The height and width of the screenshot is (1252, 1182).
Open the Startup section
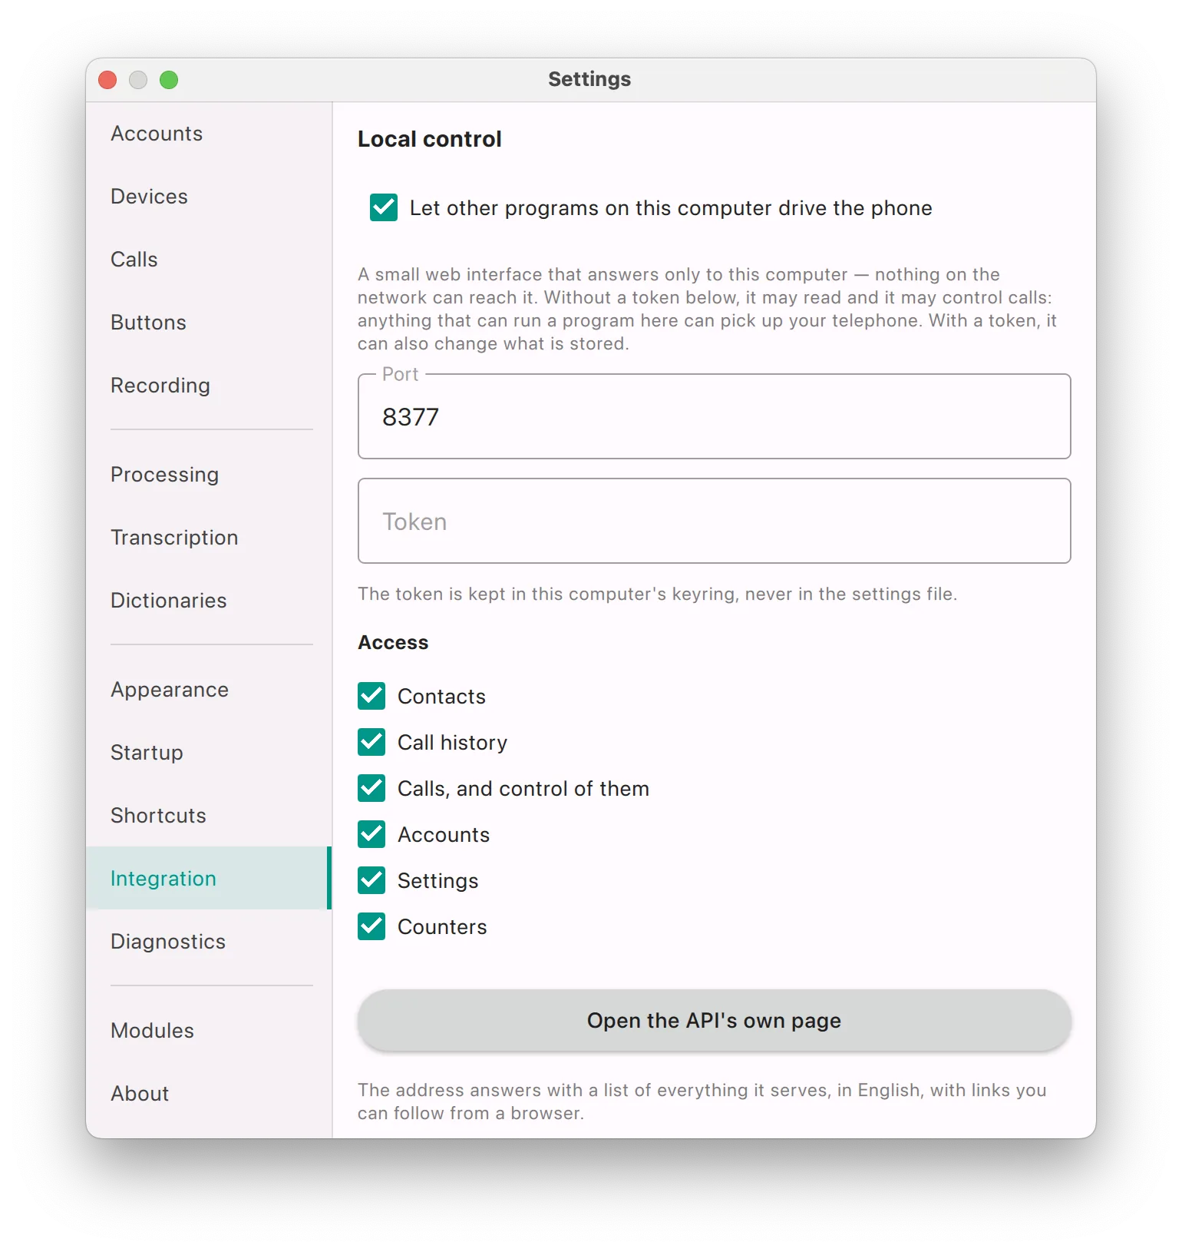click(x=209, y=753)
